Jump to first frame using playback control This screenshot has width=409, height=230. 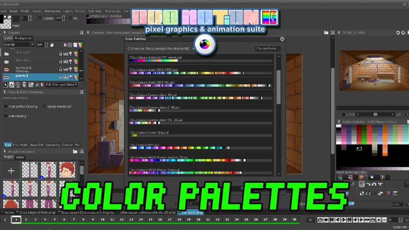(x=332, y=220)
